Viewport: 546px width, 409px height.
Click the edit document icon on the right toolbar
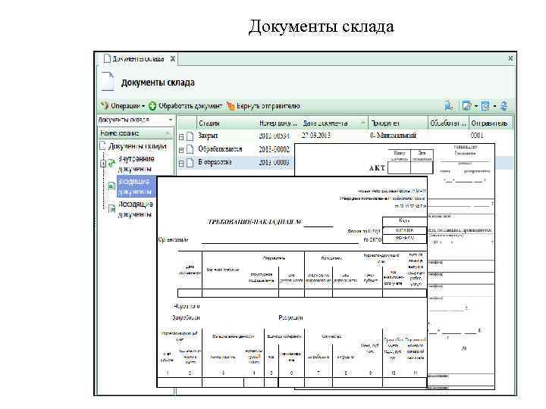(466, 105)
